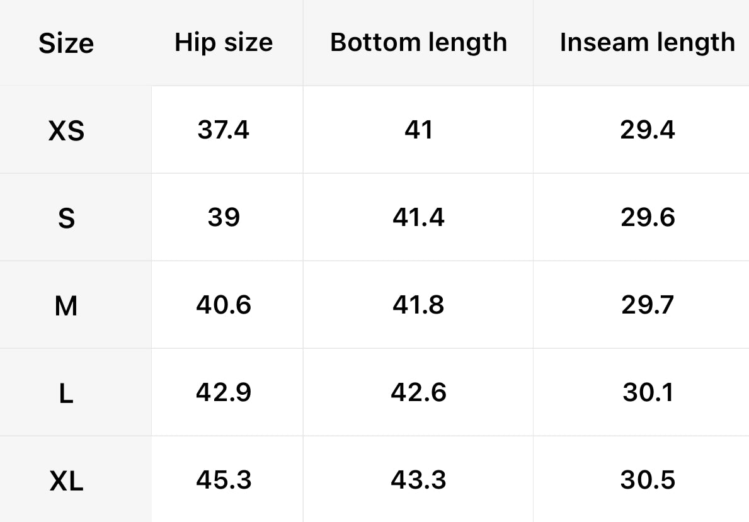The height and width of the screenshot is (522, 749).
Task: Click the XS hip size value 37.4
Action: click(x=223, y=130)
